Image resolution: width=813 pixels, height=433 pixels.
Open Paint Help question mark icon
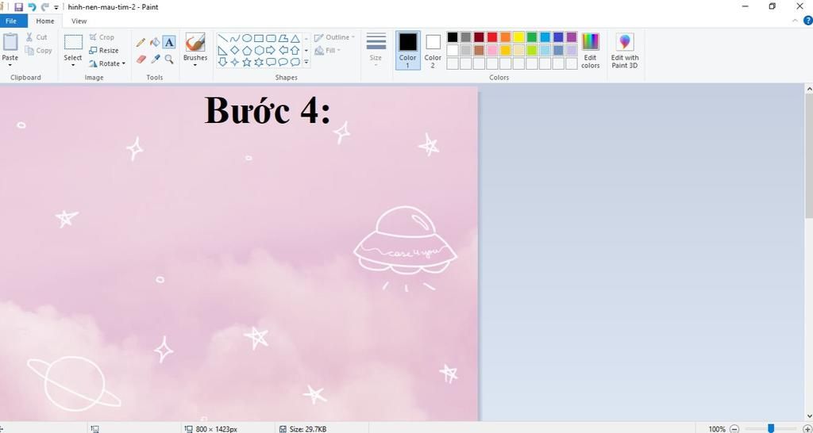pos(807,21)
